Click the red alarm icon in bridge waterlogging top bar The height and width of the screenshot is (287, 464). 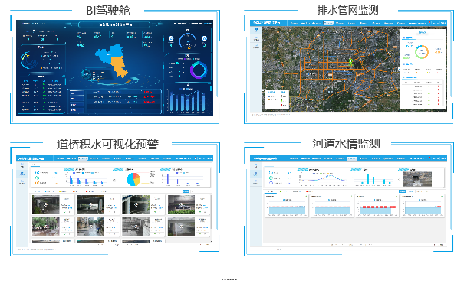point(196,158)
